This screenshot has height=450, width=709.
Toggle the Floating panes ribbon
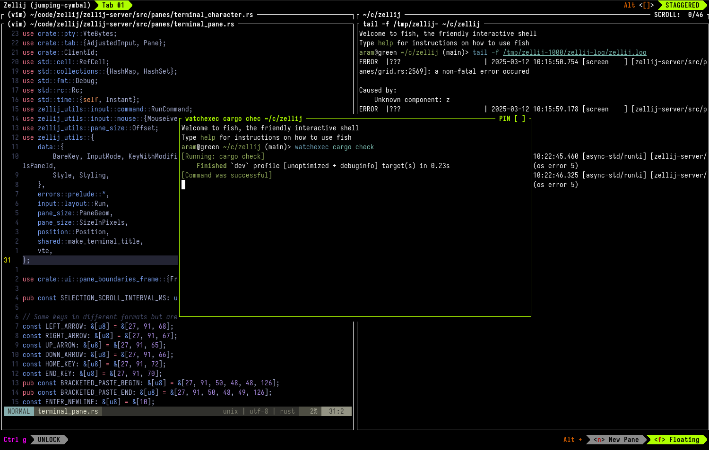tap(676, 440)
